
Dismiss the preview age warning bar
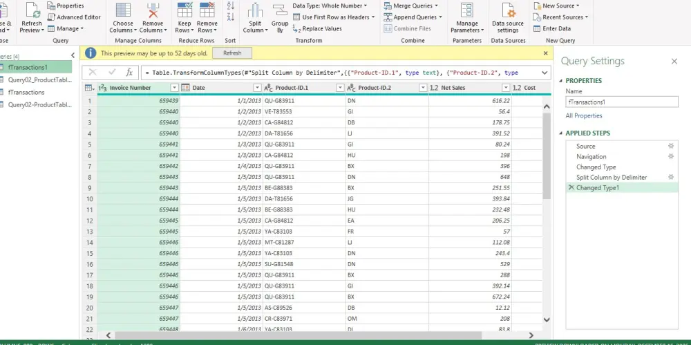(x=546, y=53)
